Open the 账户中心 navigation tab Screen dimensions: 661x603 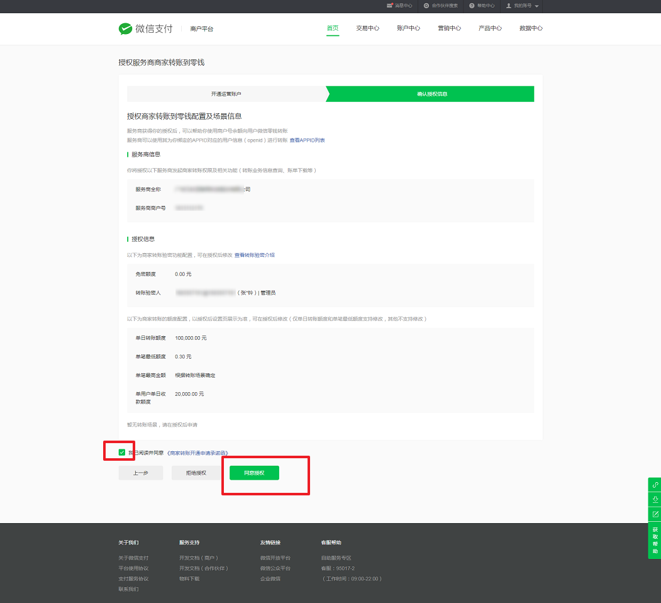coord(408,28)
